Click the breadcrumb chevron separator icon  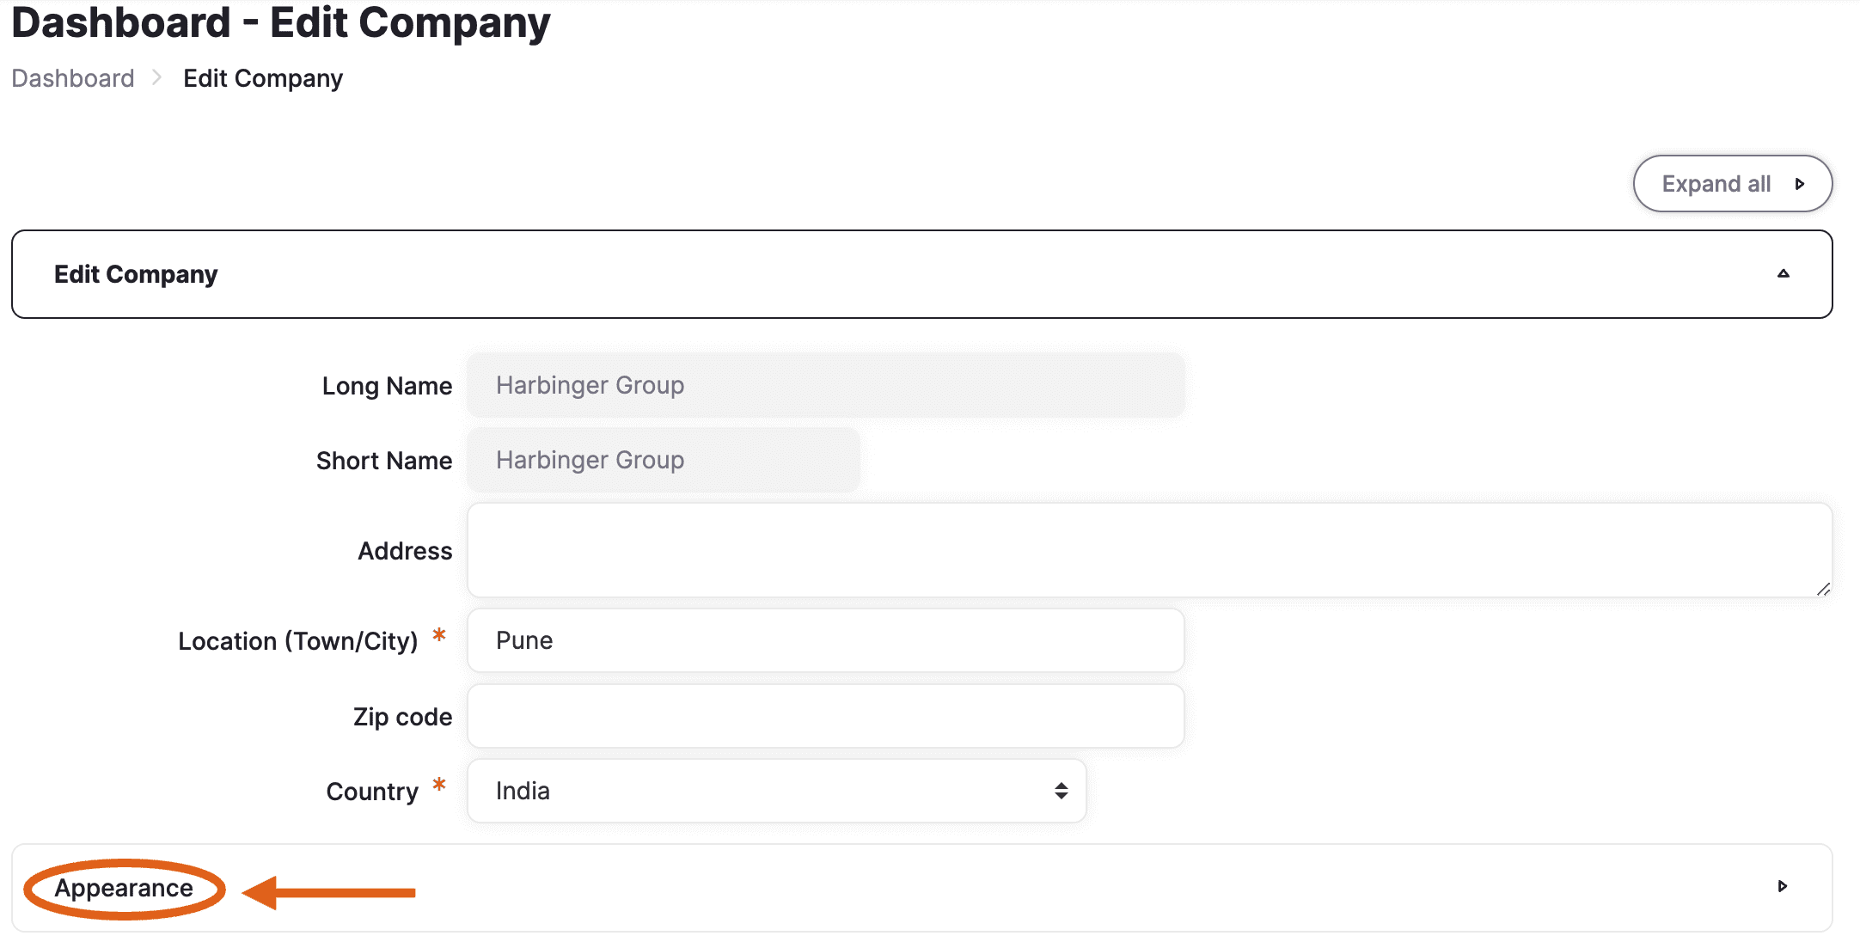point(156,77)
